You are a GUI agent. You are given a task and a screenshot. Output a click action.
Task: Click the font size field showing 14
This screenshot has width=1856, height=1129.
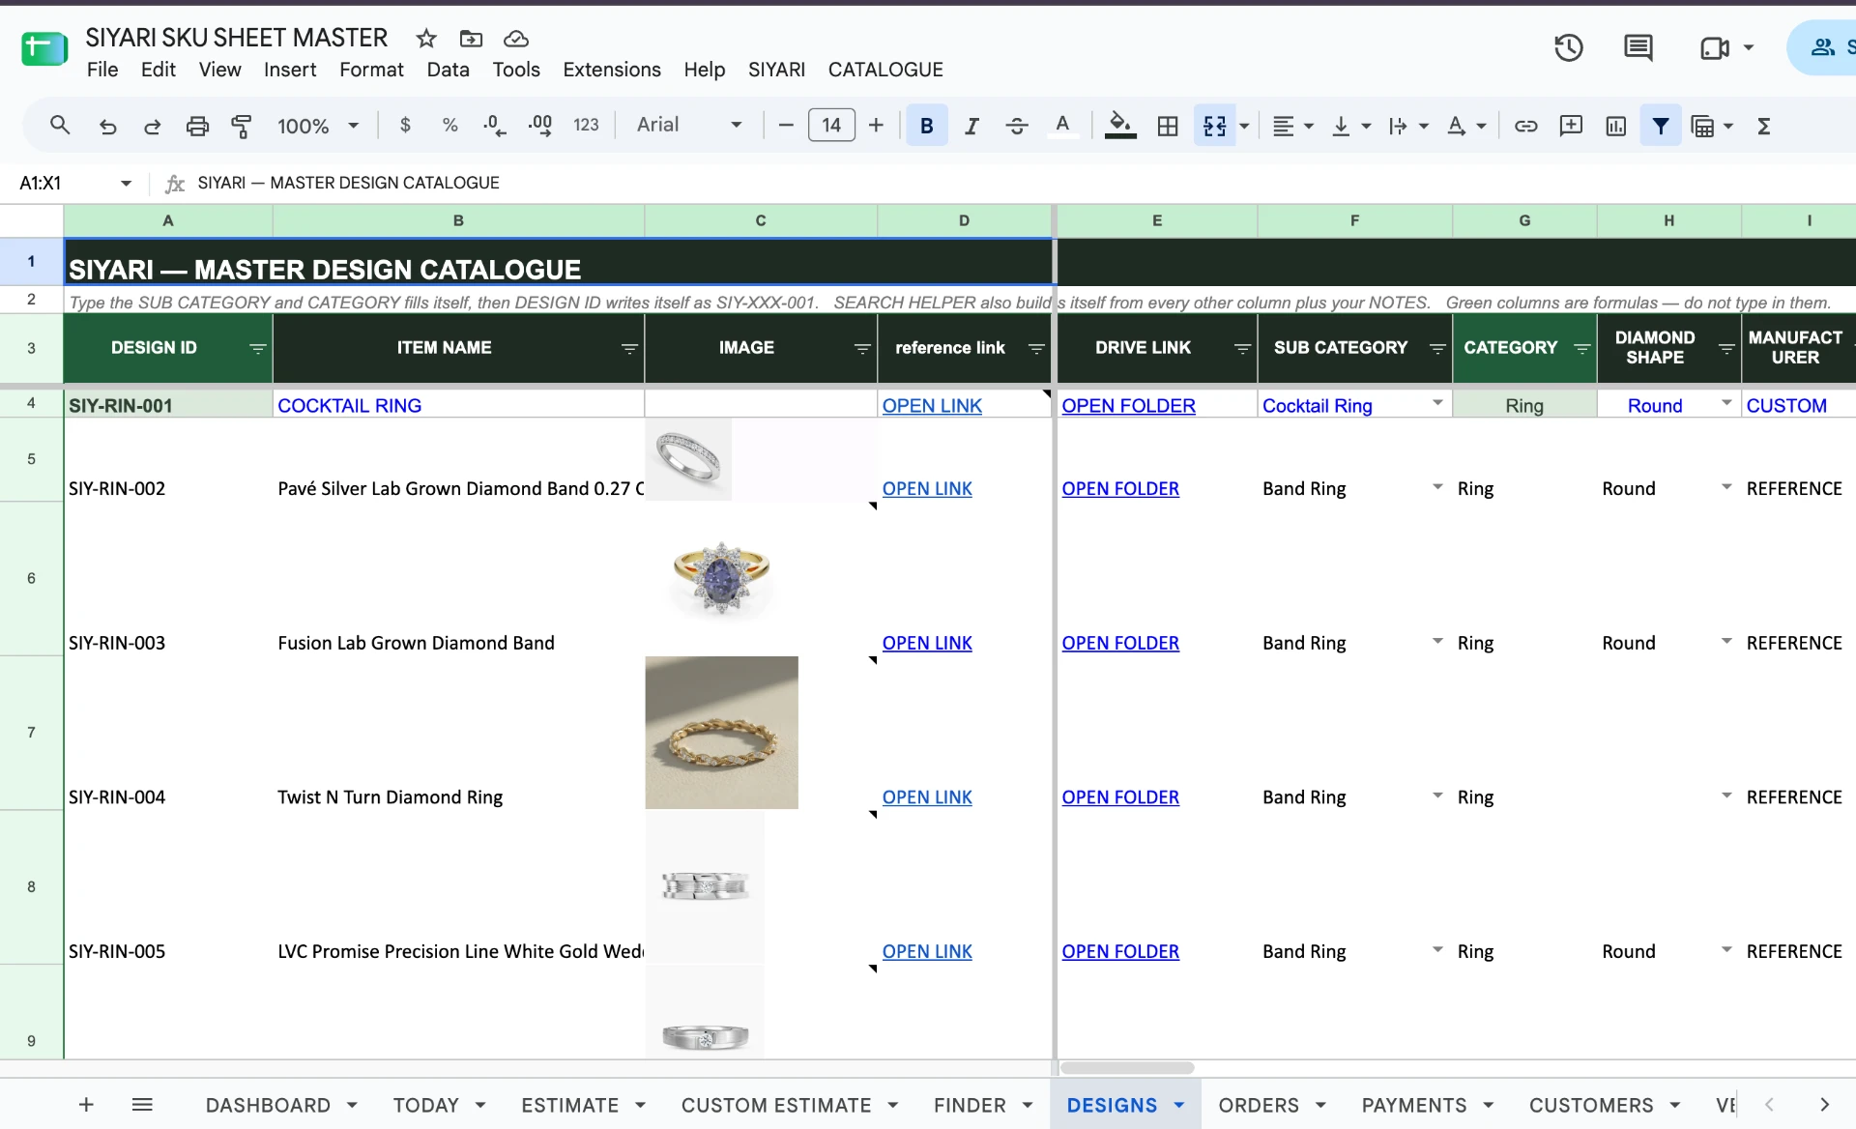pos(831,125)
